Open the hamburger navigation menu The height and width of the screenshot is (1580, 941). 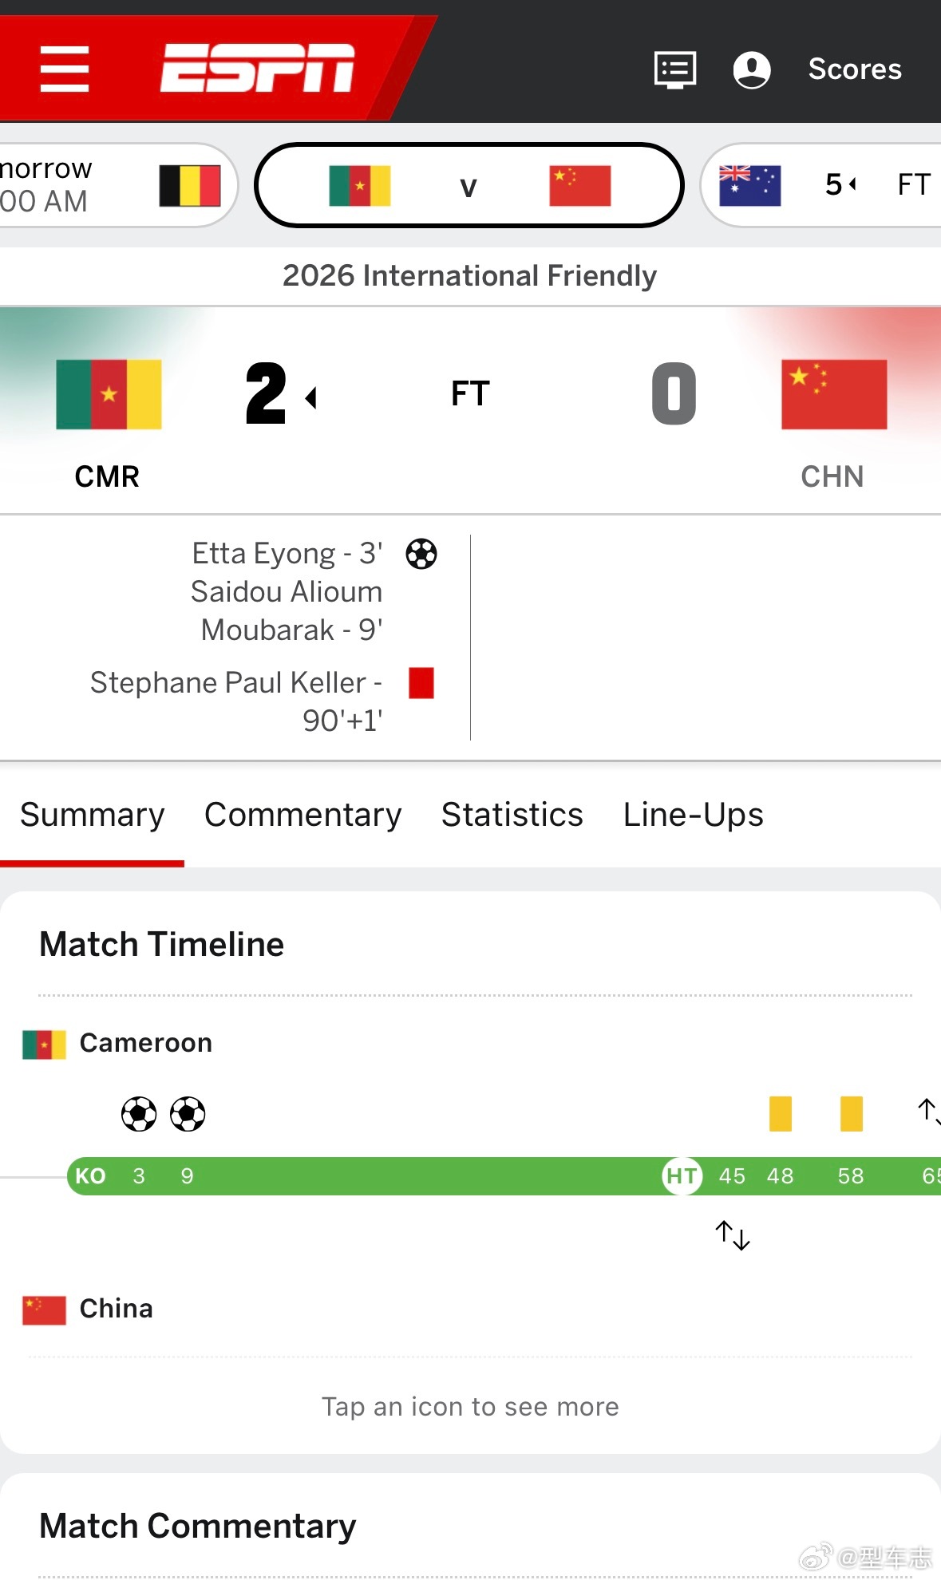(x=65, y=69)
